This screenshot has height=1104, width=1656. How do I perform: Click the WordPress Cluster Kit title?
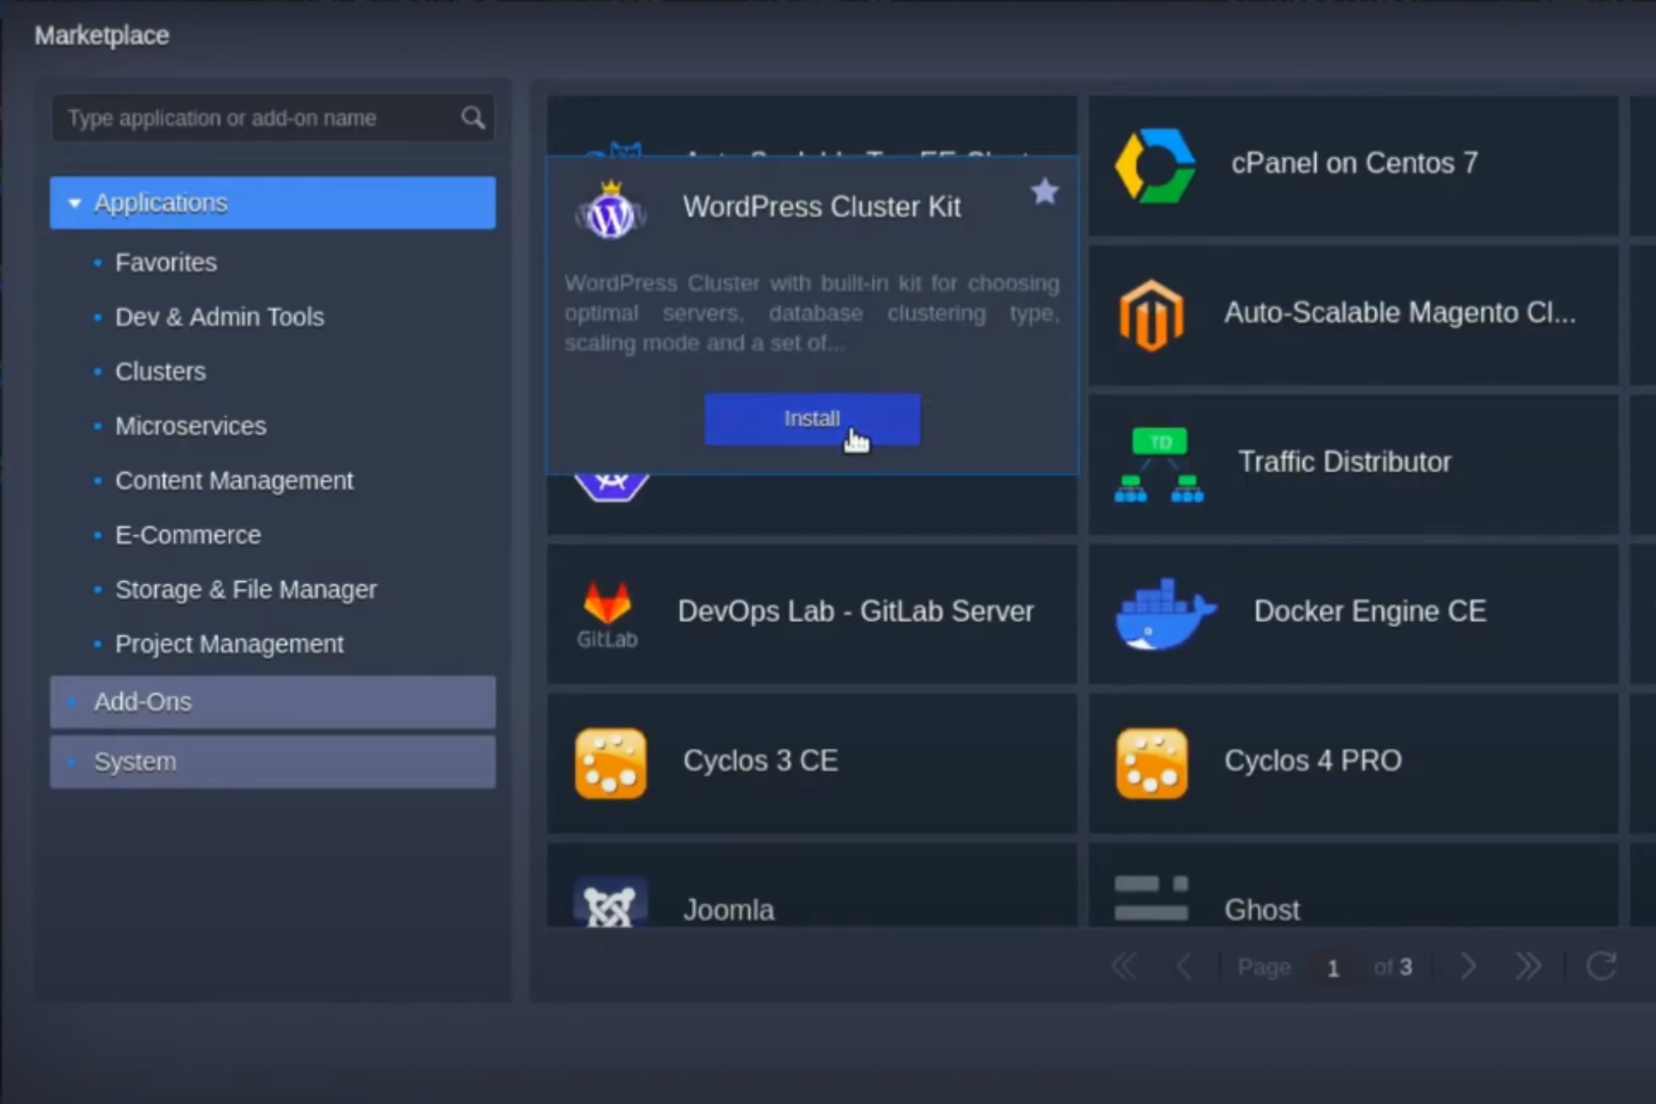point(822,207)
